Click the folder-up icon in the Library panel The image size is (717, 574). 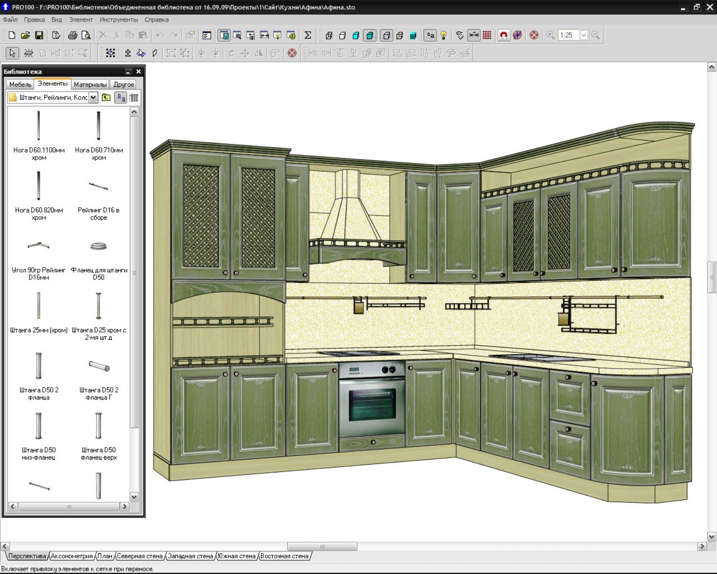[106, 97]
